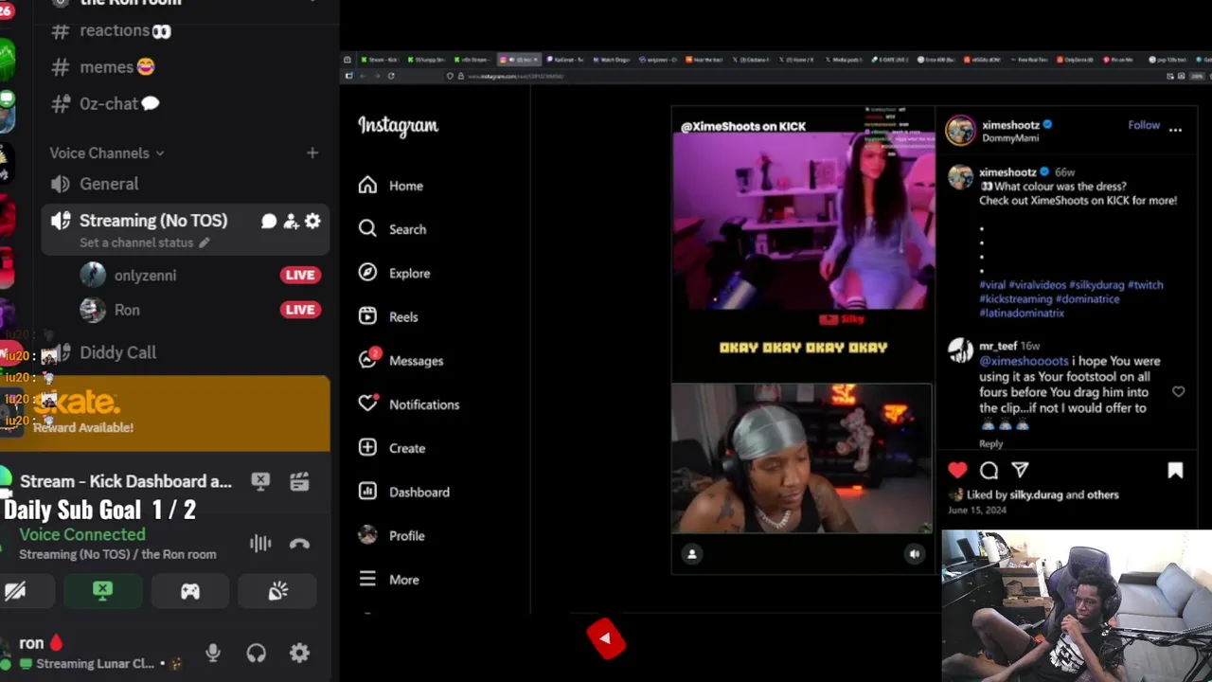The height and width of the screenshot is (682, 1212).
Task: Click the pencil next to Set a channel status
Action: coord(204,242)
